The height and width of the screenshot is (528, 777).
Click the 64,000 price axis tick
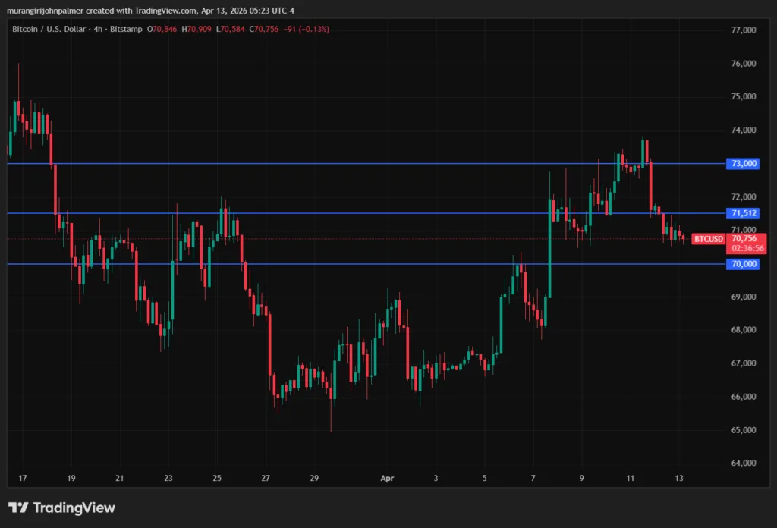tap(744, 464)
